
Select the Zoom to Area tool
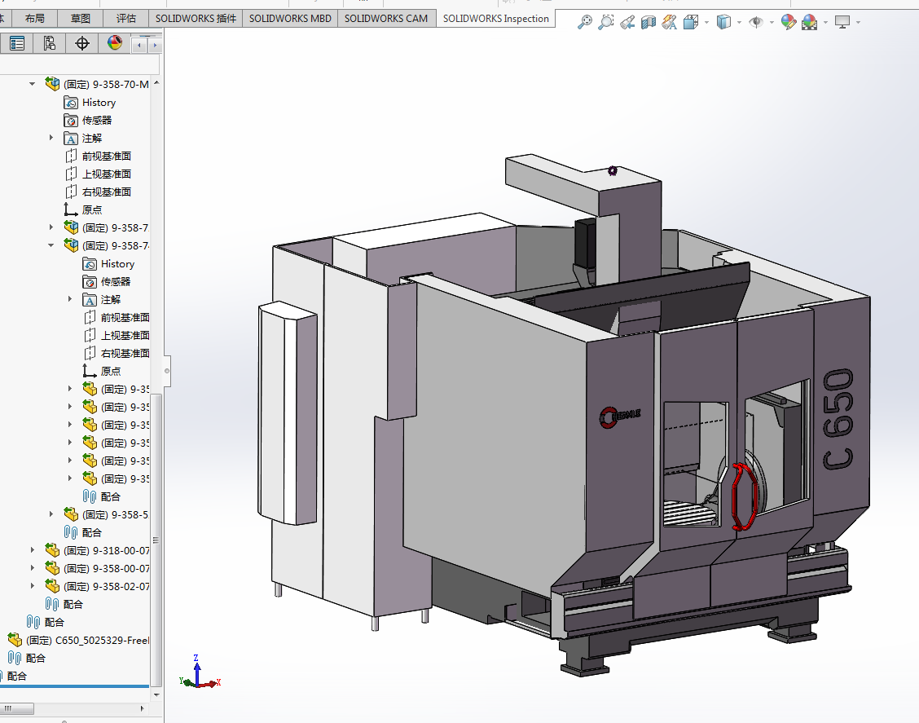tap(605, 22)
